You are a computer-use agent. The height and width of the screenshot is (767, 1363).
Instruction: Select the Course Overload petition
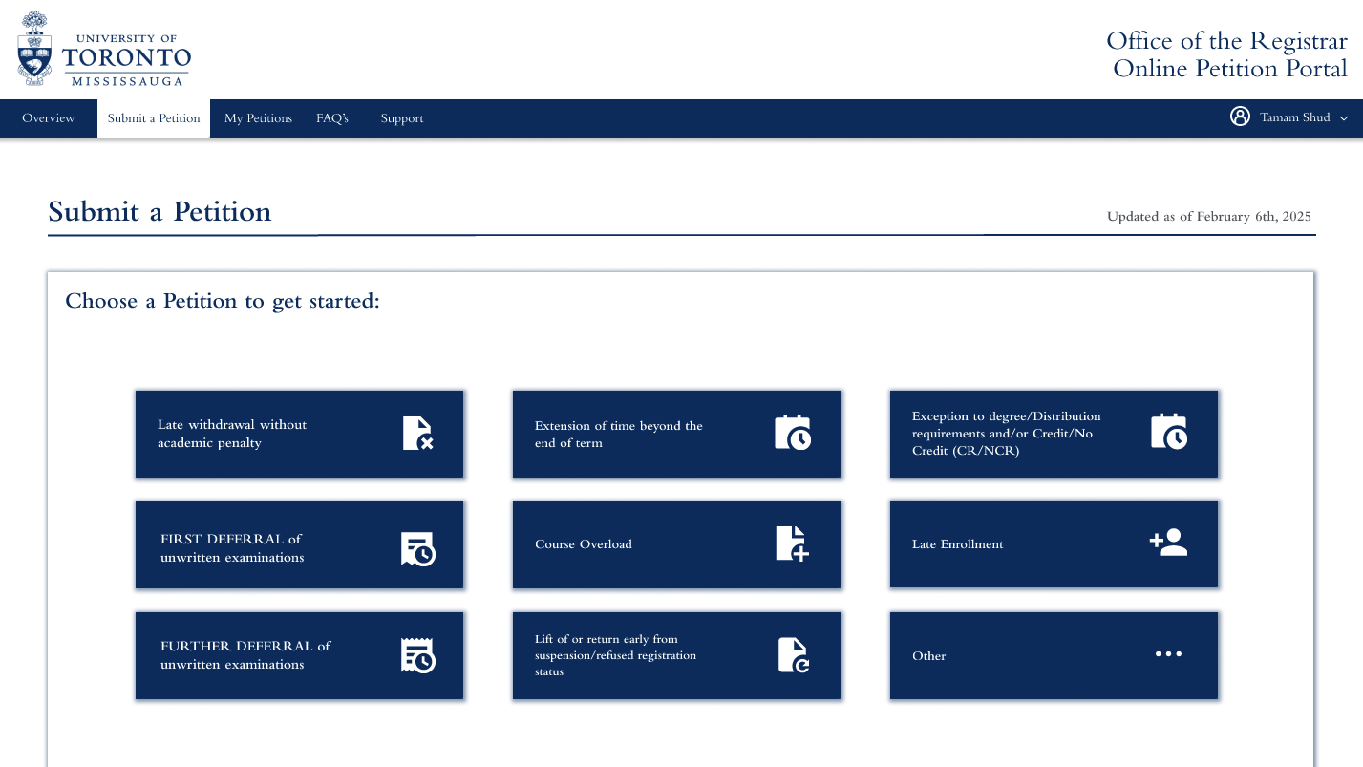(676, 544)
